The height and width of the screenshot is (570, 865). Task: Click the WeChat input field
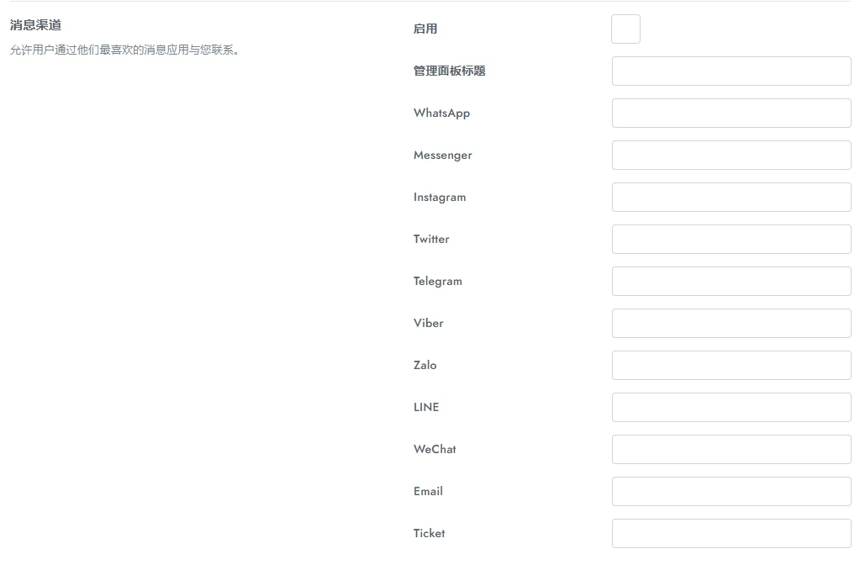point(731,449)
